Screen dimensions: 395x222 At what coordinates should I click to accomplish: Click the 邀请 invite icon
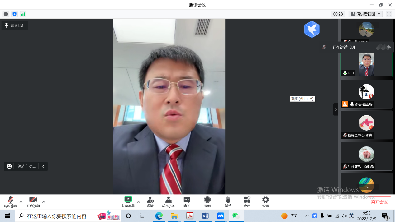[150, 201]
